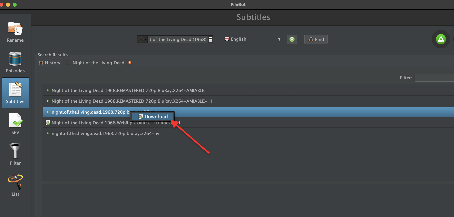Viewport: 454px width, 217px height.
Task: Click the macOS green fullscreen window button
Action: [14, 5]
